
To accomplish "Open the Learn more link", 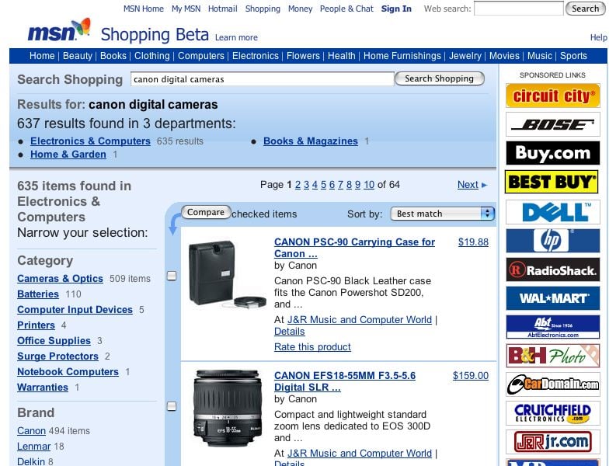I will coord(236,37).
